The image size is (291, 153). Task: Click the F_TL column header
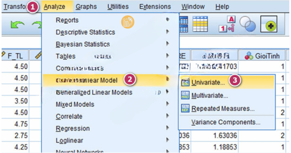[15, 56]
